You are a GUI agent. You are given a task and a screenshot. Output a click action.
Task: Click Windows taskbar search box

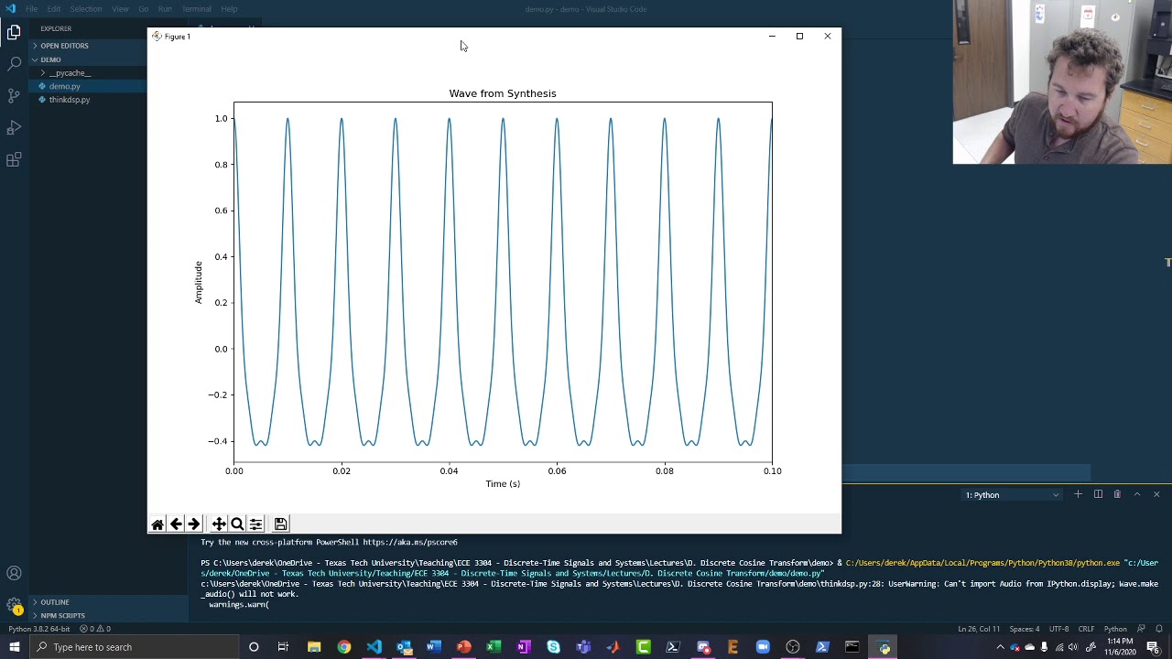(135, 647)
